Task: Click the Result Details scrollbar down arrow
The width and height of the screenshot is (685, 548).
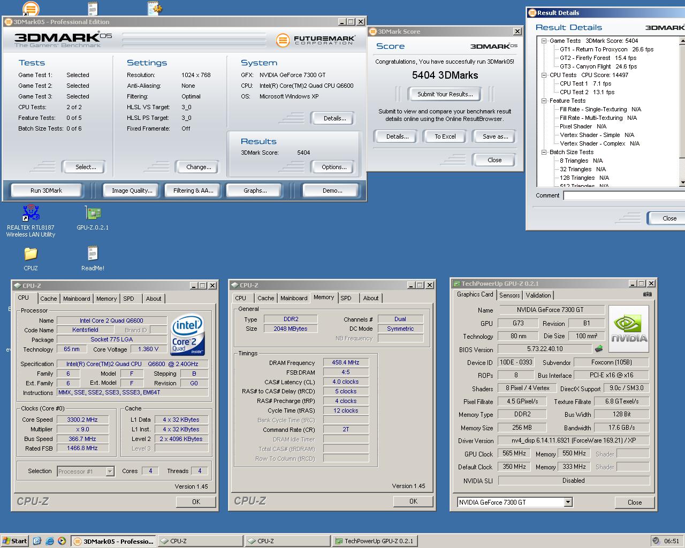Action: tap(682, 182)
